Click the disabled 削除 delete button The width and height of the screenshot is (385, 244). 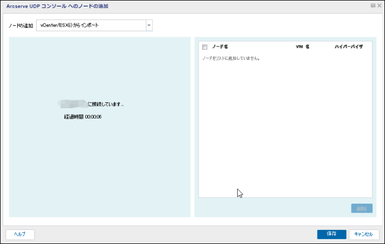361,208
